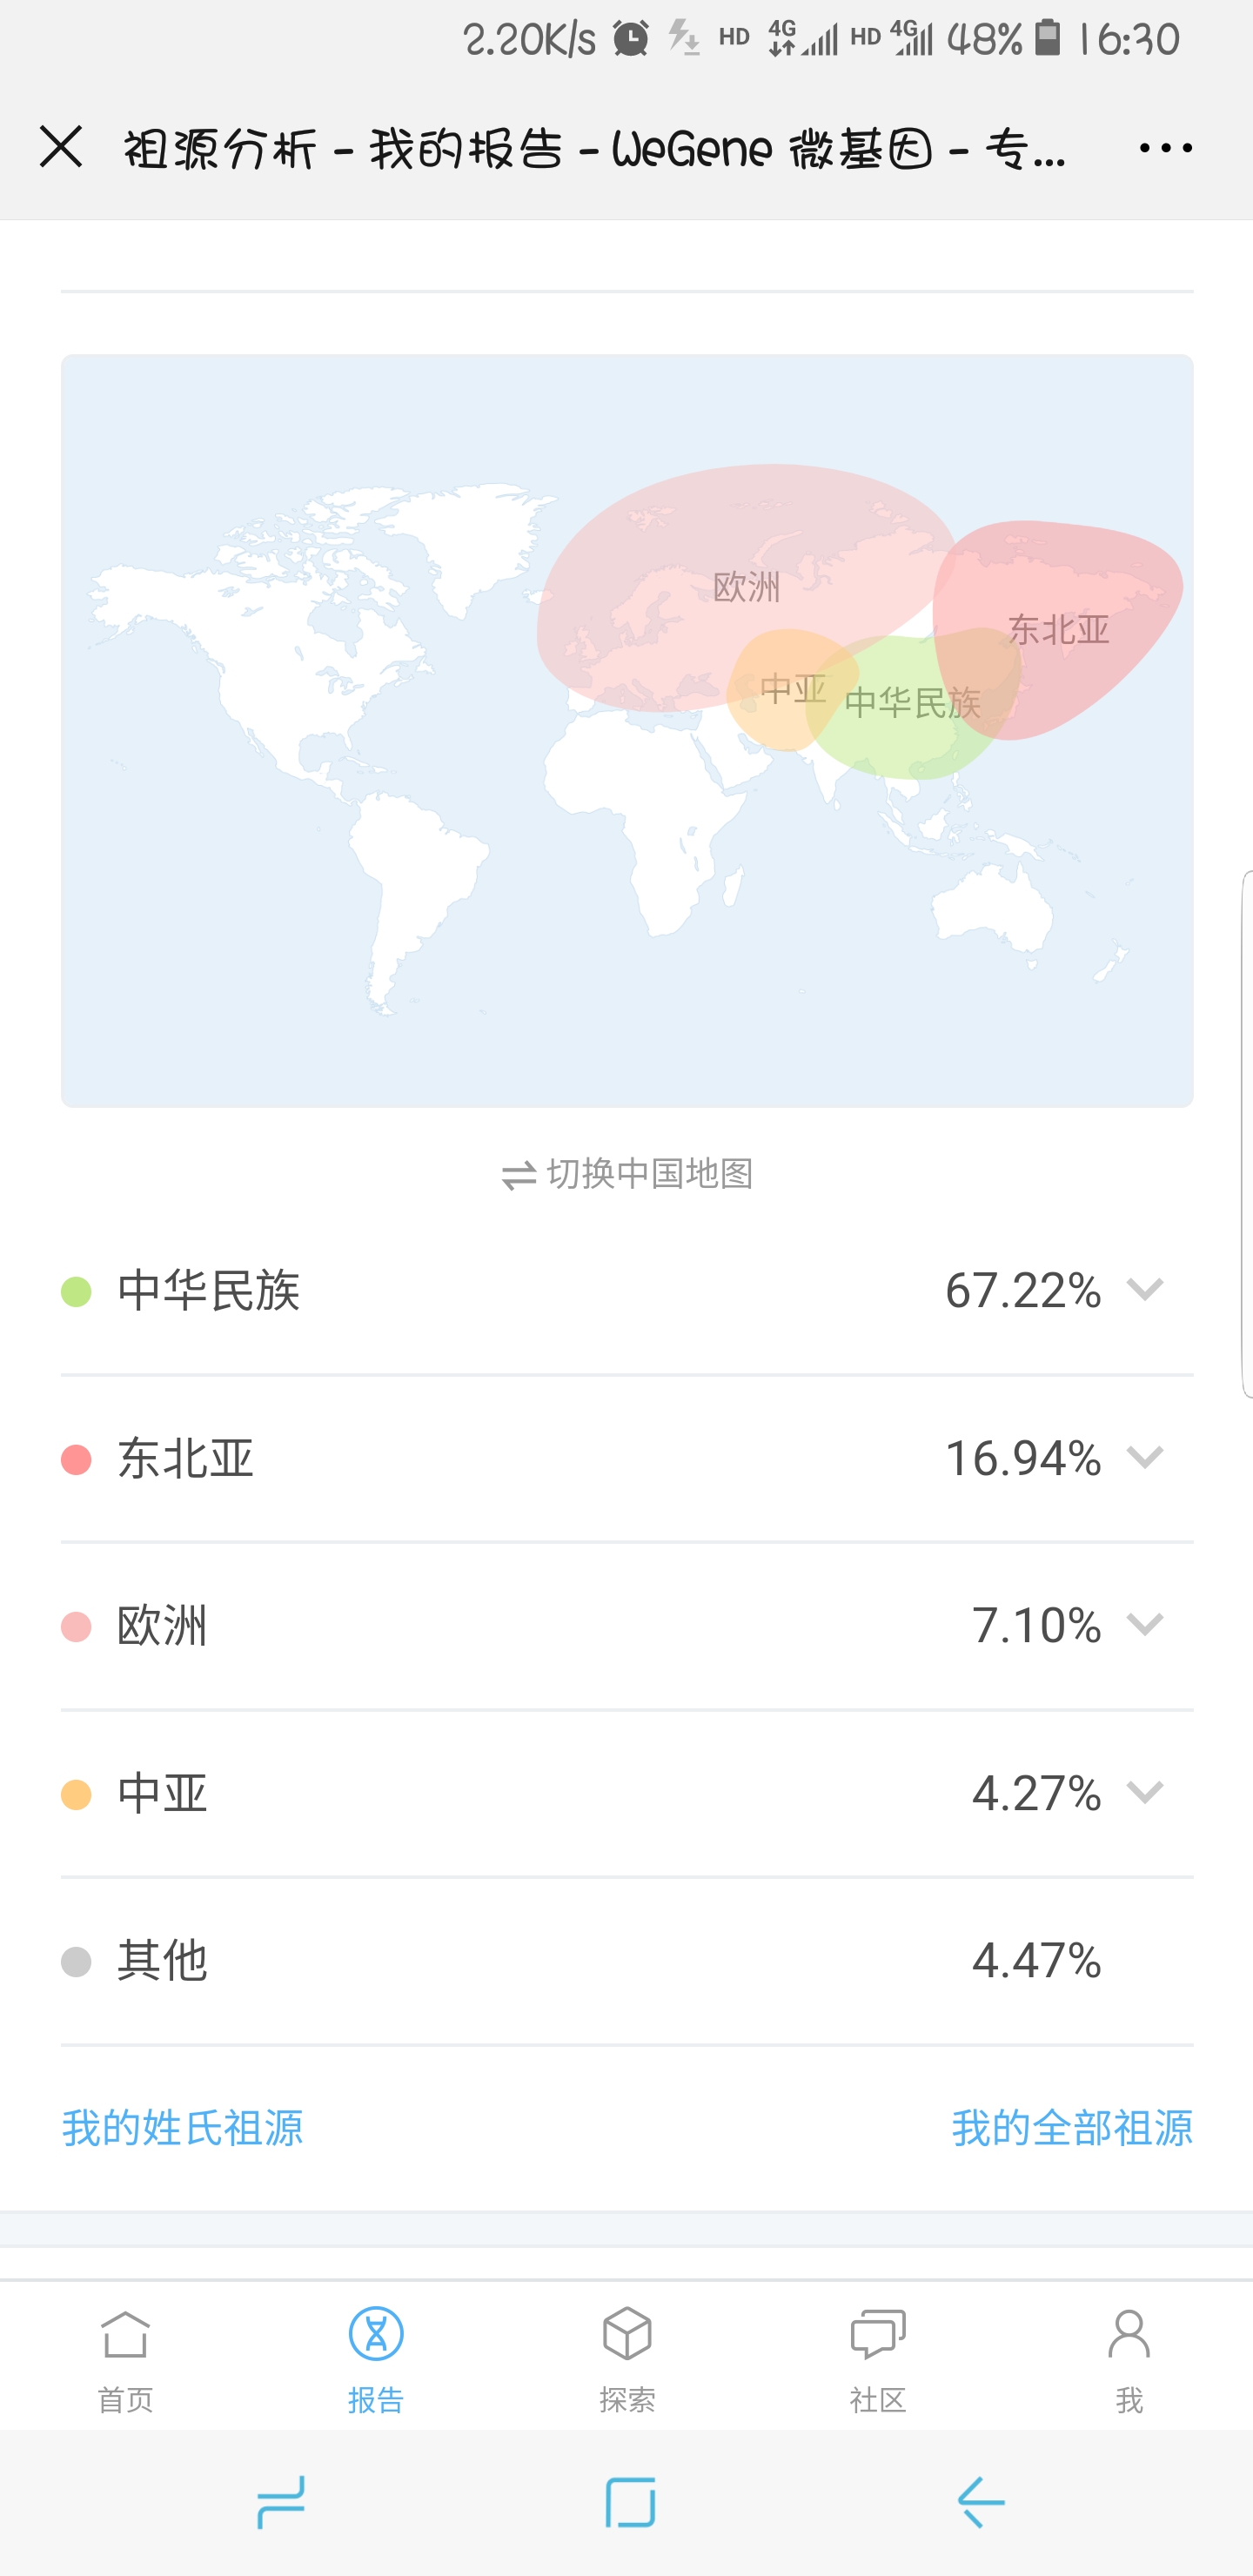This screenshot has width=1253, height=2576.
Task: Open the 我的全部祖源 link
Action: pos(1072,2128)
